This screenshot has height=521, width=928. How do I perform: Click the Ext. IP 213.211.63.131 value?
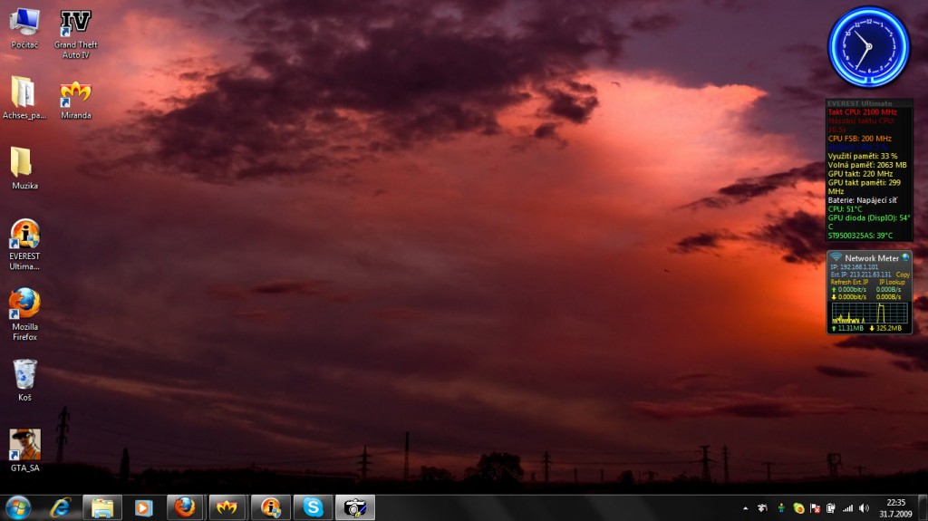click(x=861, y=275)
